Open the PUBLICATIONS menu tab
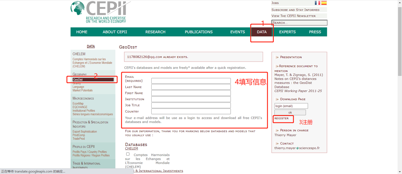The width and height of the screenshot is (402, 174). click(199, 32)
